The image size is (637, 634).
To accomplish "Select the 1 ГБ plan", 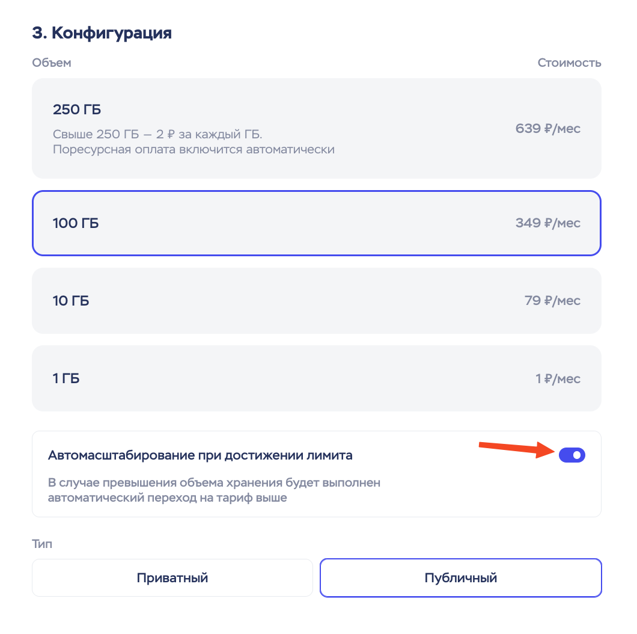I will coord(316,378).
